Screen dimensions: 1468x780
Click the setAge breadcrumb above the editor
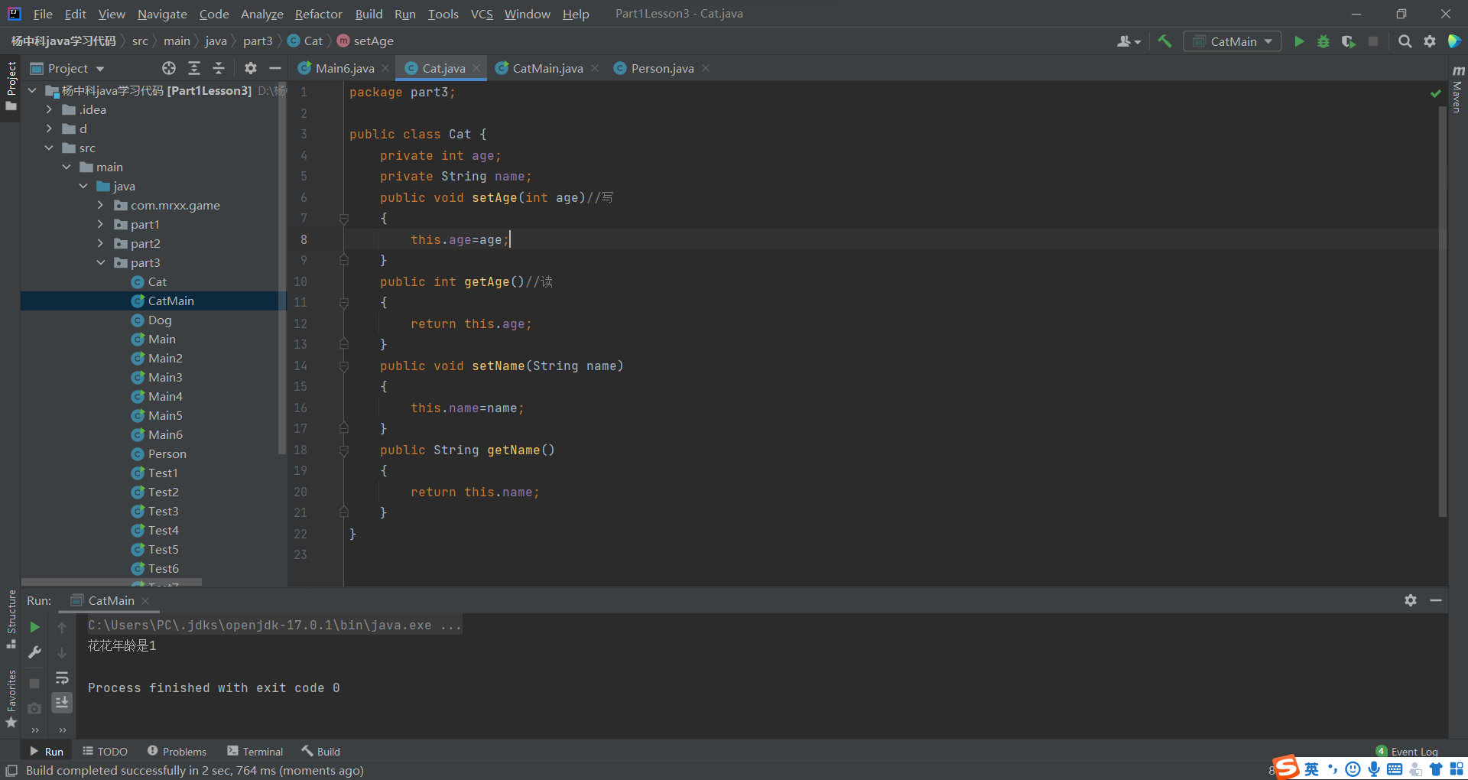pyautogui.click(x=372, y=41)
